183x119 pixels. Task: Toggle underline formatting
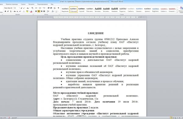coord(11,11)
